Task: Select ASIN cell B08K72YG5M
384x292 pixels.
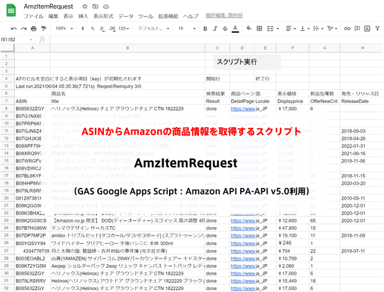Action: coord(32,266)
